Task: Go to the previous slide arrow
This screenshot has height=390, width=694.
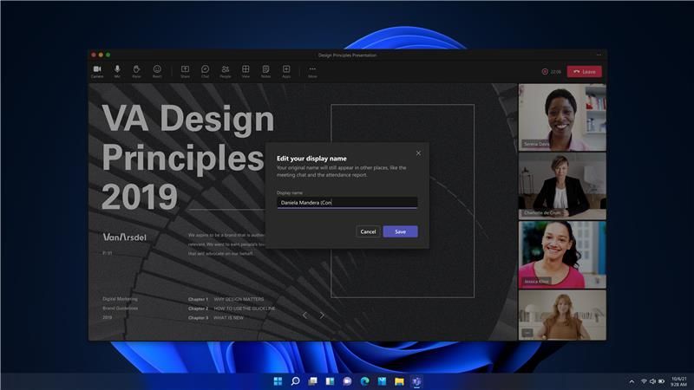Action: pyautogui.click(x=305, y=315)
